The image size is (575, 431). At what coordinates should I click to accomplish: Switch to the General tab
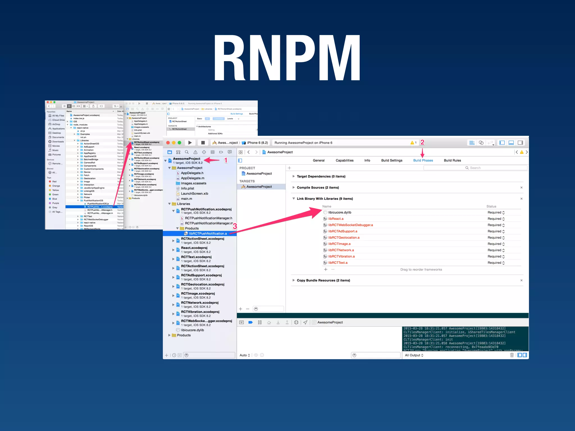pyautogui.click(x=319, y=161)
